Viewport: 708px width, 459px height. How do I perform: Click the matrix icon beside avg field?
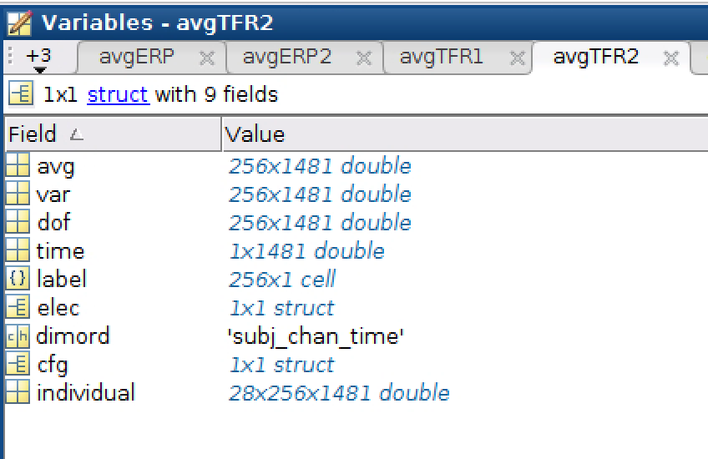18,166
